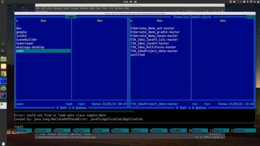Screen dimensions: 260x146
Task: Click UTF-8 encoding in IntelliJ status bar
Action: (207, 137)
